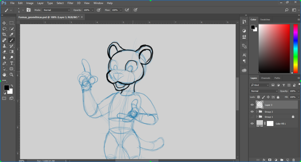Toggle pressure for opacity
Screen dimensions: 301x162
99,10
